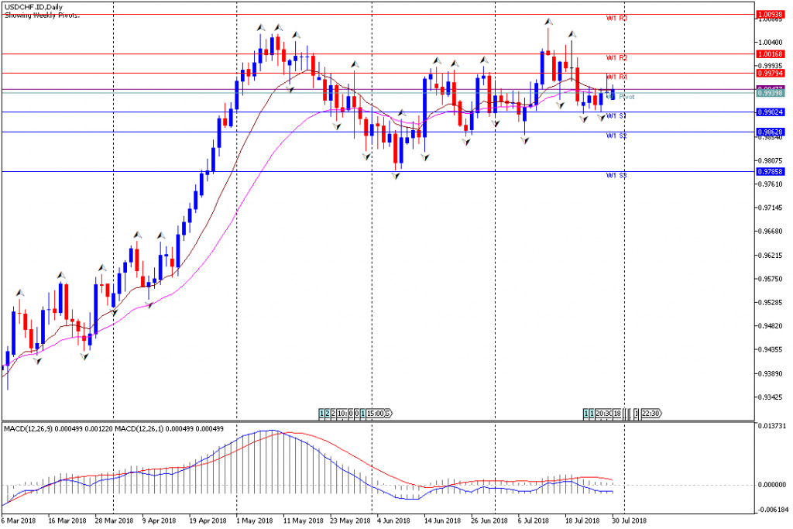Select the W1 S3 support line label
This screenshot has height=529, width=793.
coord(616,176)
